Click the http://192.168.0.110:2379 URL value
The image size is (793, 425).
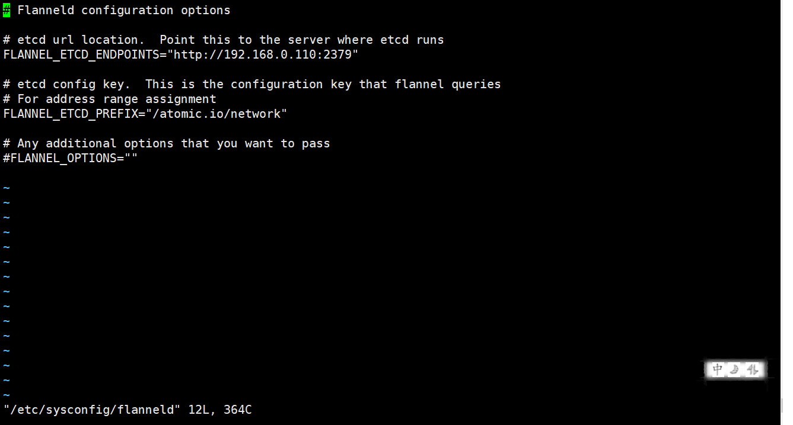tap(263, 55)
